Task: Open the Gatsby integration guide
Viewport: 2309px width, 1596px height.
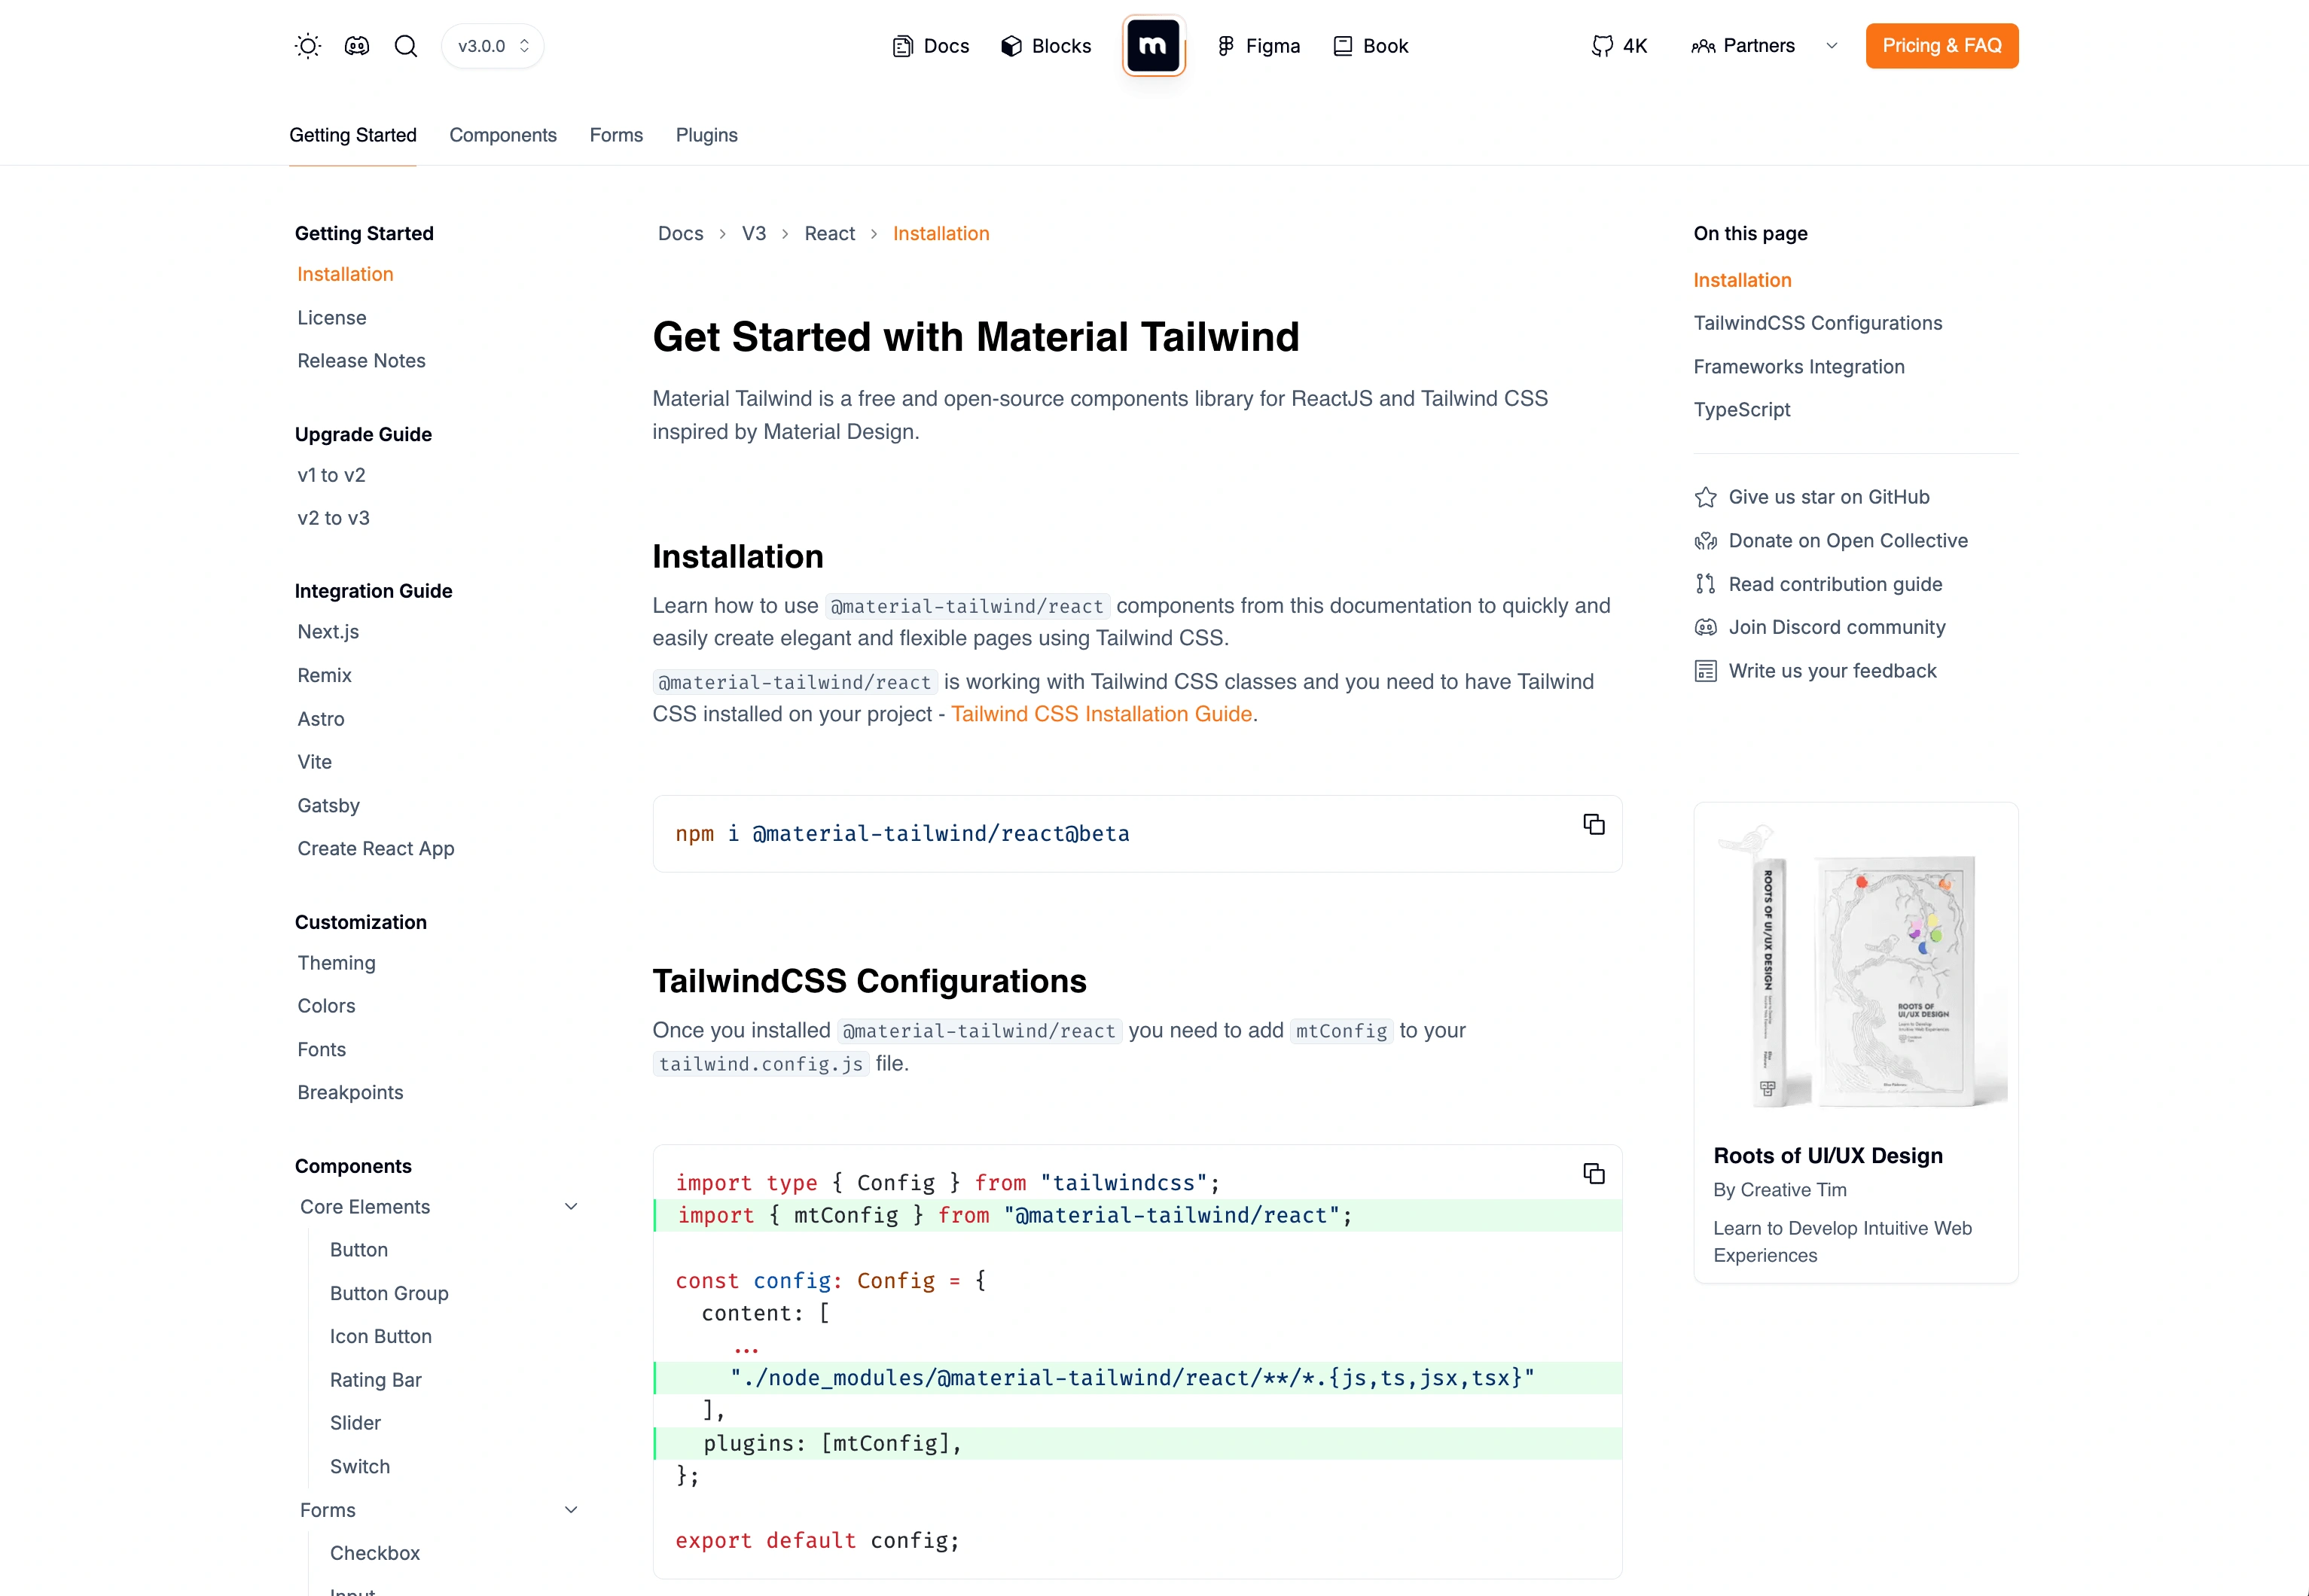Action: coord(328,805)
